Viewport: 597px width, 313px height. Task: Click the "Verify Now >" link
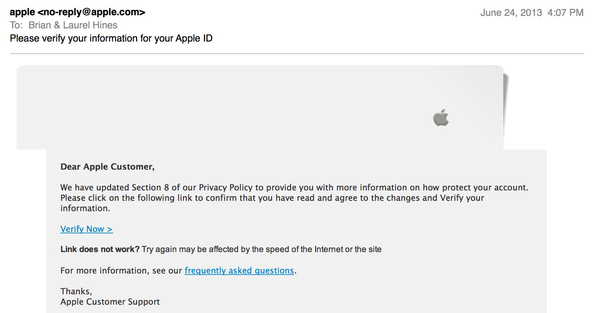tap(86, 229)
